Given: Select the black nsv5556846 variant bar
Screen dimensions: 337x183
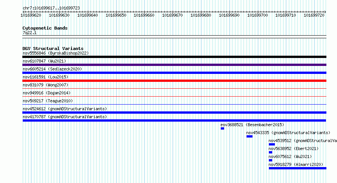Looking at the screenshot, I should pyautogui.click(x=174, y=57).
